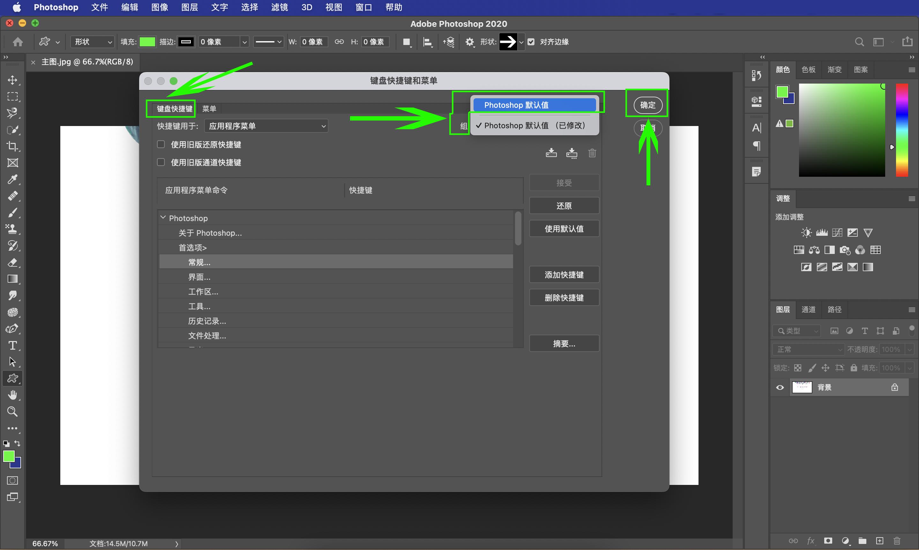Add Brightness/Contrast adjustment icon
The image size is (919, 550).
tap(806, 232)
